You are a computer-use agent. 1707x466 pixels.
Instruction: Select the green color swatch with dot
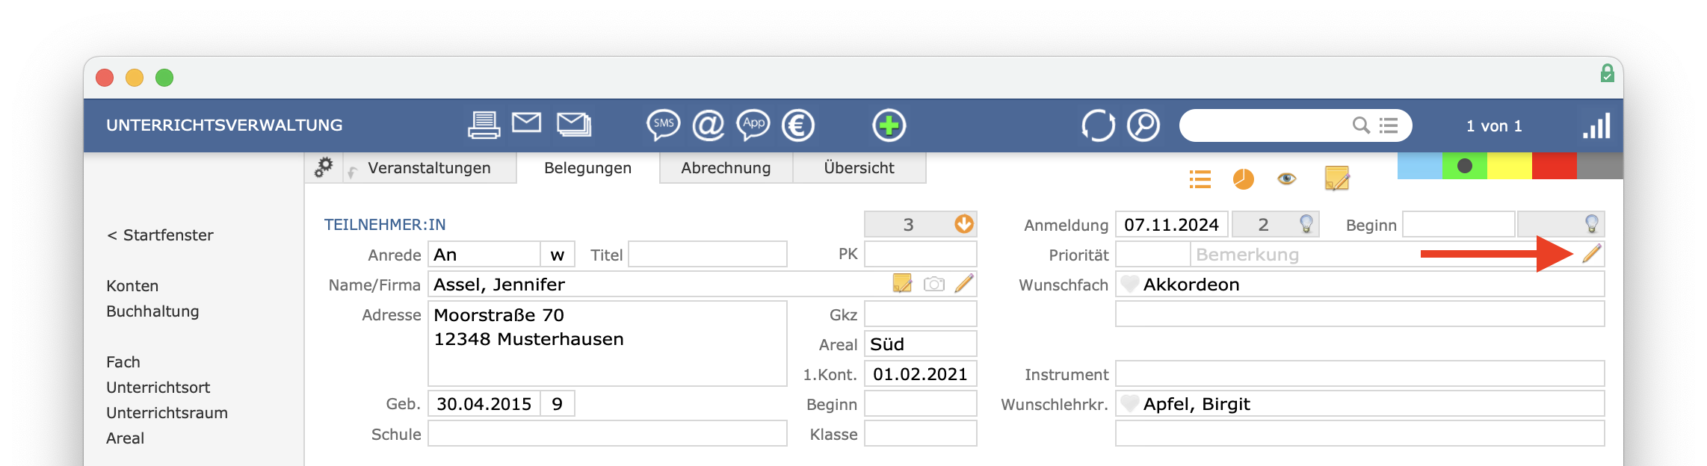(1465, 166)
